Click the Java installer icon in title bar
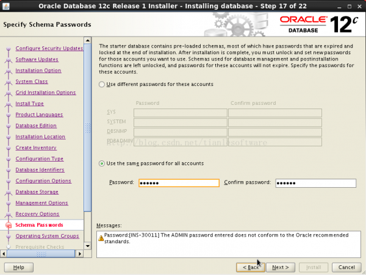The width and height of the screenshot is (366, 275). (6, 6)
